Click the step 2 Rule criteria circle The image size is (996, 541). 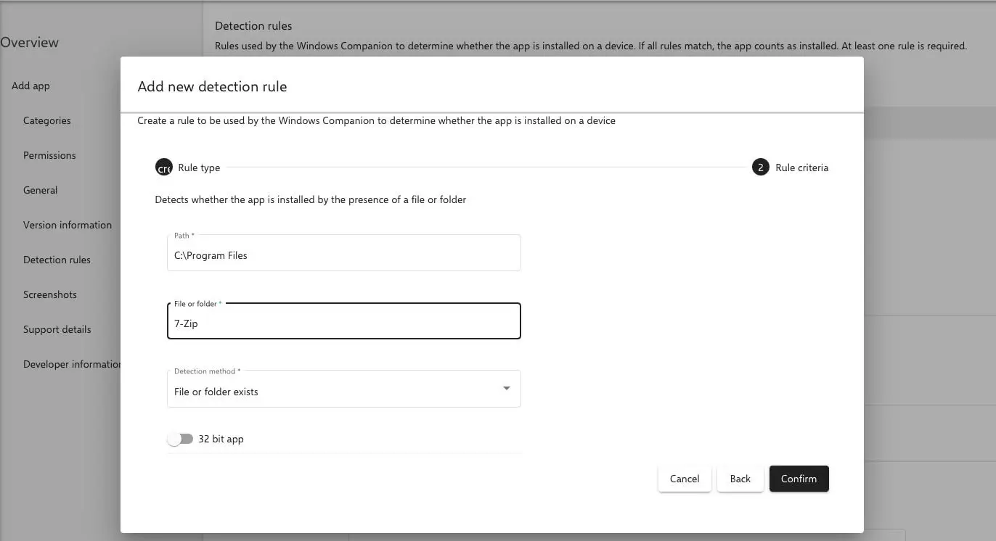pyautogui.click(x=760, y=168)
